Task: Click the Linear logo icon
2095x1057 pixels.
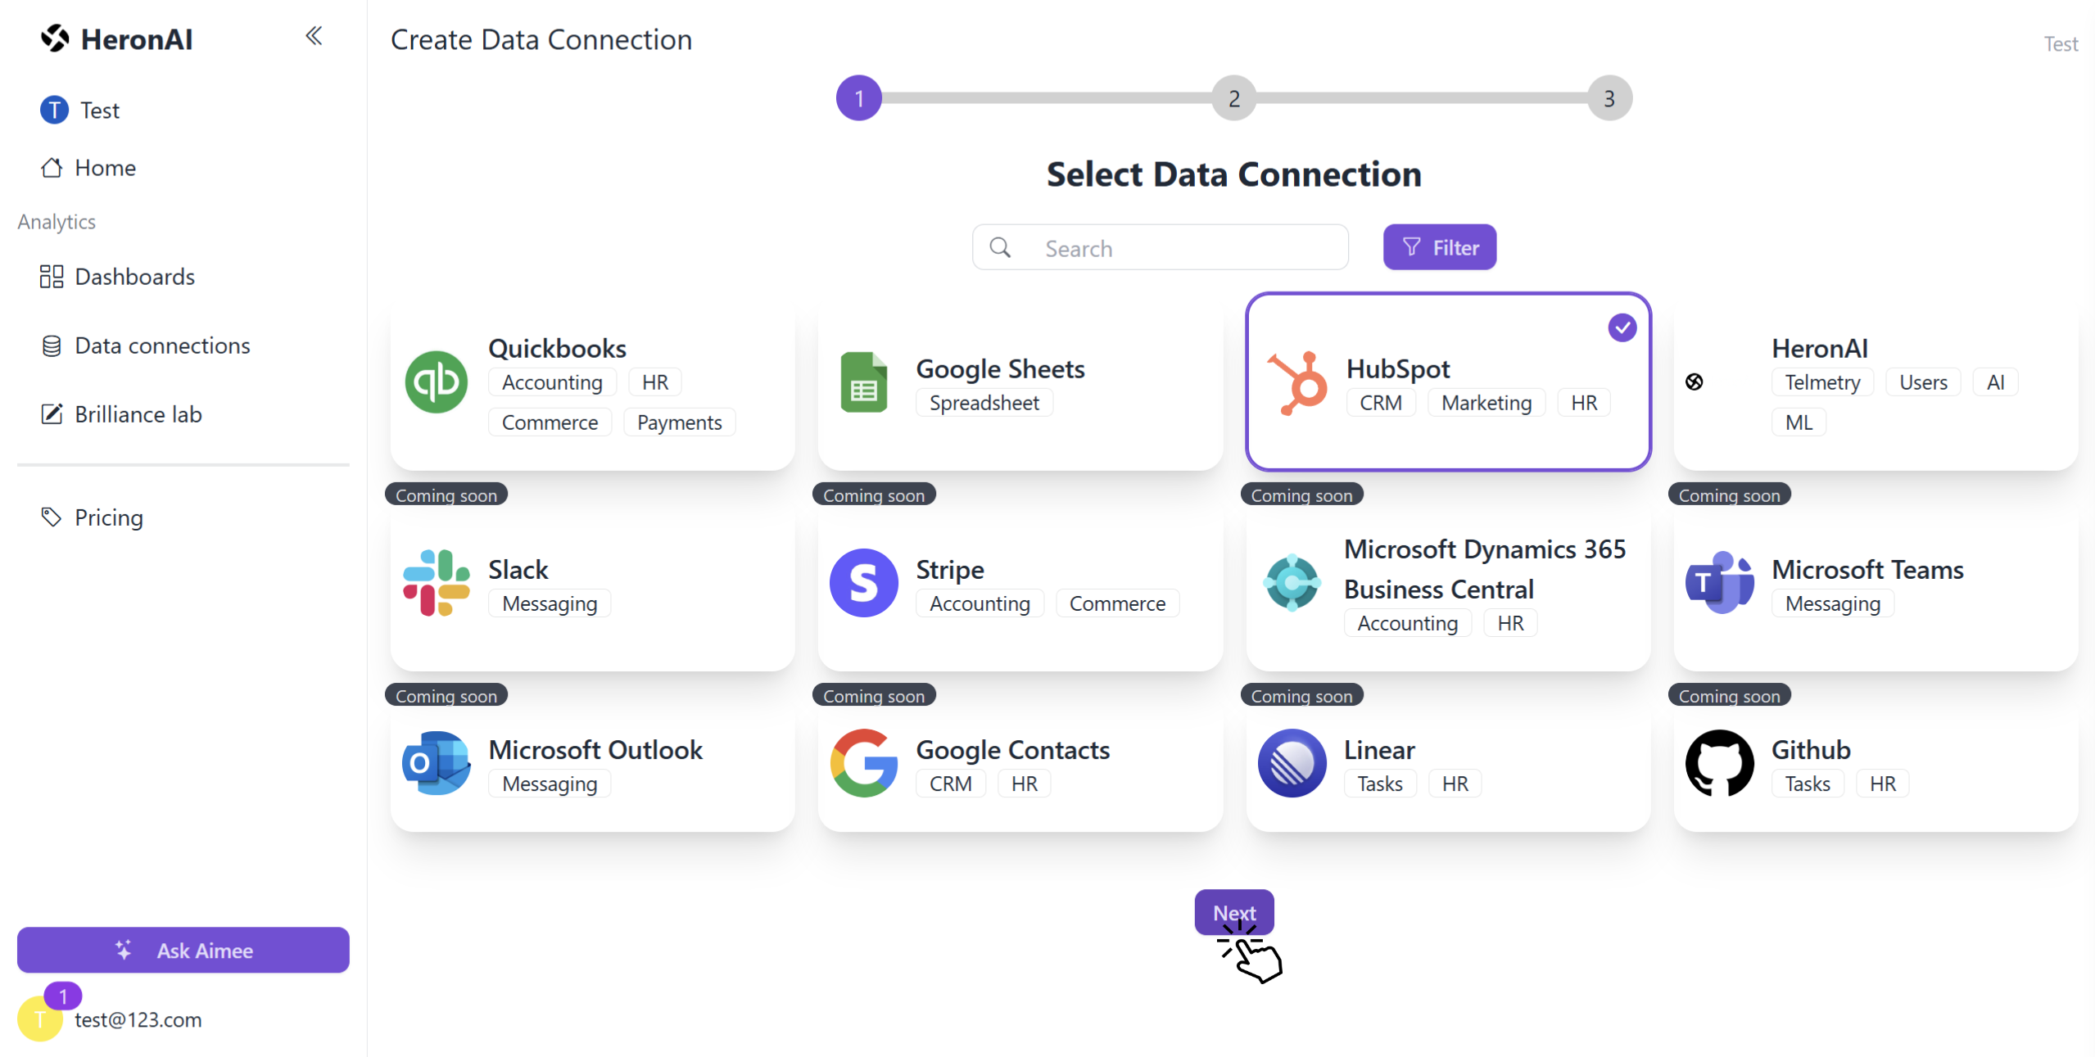Action: [1292, 763]
